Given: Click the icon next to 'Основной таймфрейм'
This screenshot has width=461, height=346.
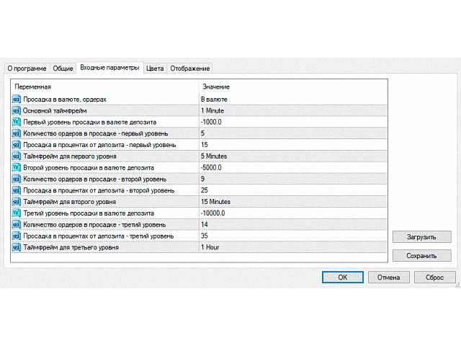Looking at the screenshot, I should tap(17, 111).
